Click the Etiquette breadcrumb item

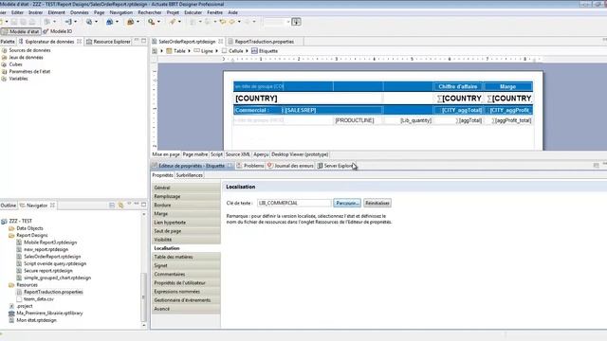click(x=265, y=51)
